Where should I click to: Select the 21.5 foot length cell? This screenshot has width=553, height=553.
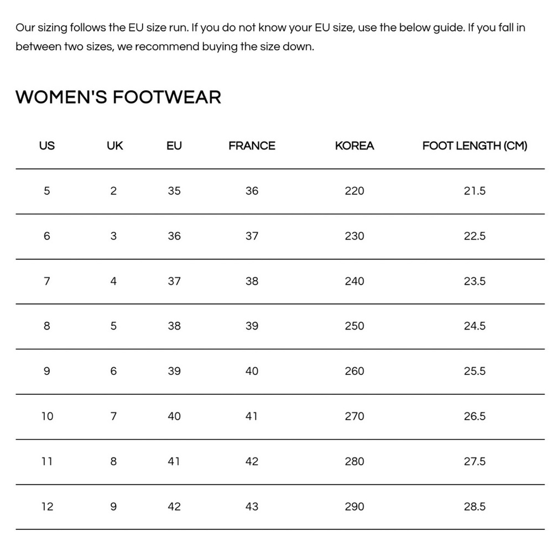474,191
